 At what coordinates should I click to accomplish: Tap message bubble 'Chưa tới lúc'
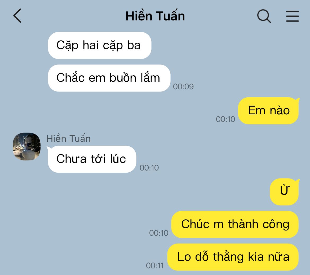pyautogui.click(x=92, y=159)
